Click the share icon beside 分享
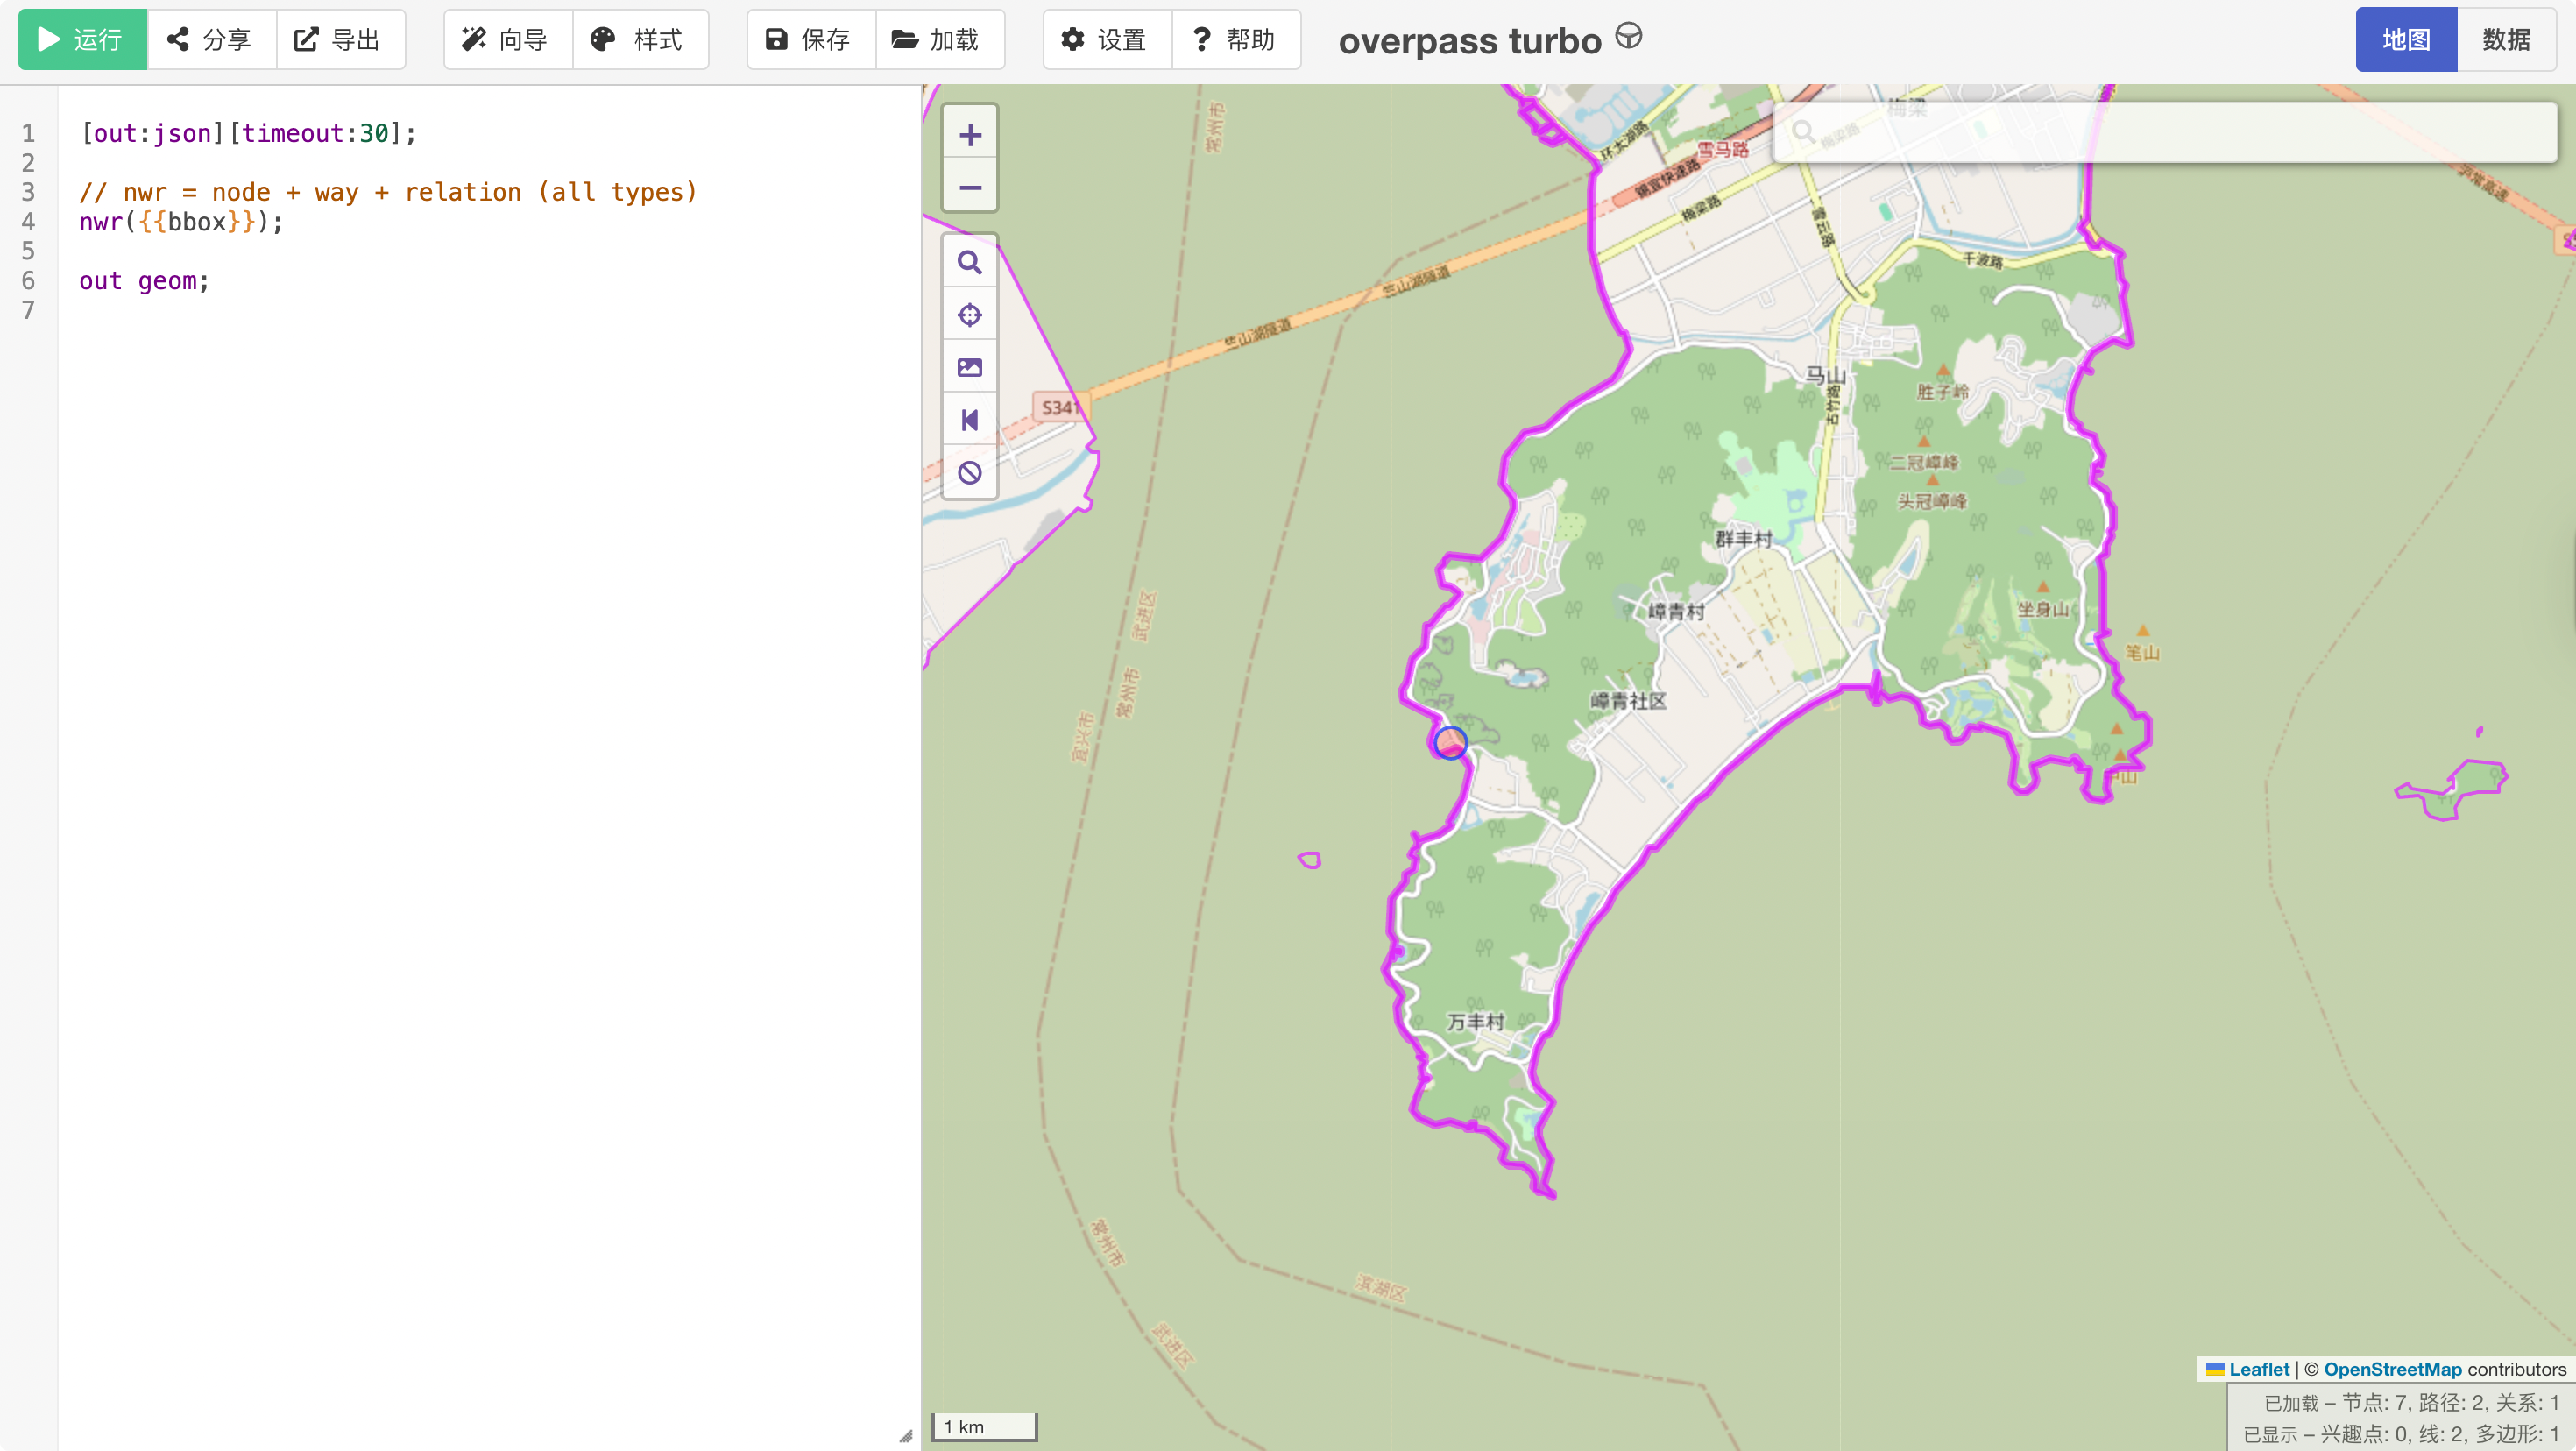 click(178, 39)
